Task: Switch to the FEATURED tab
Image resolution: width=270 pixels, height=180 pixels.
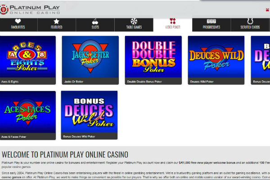Action: pyautogui.click(x=57, y=25)
